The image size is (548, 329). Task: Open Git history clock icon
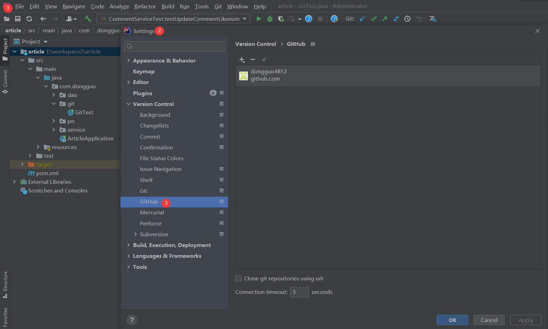[407, 19]
